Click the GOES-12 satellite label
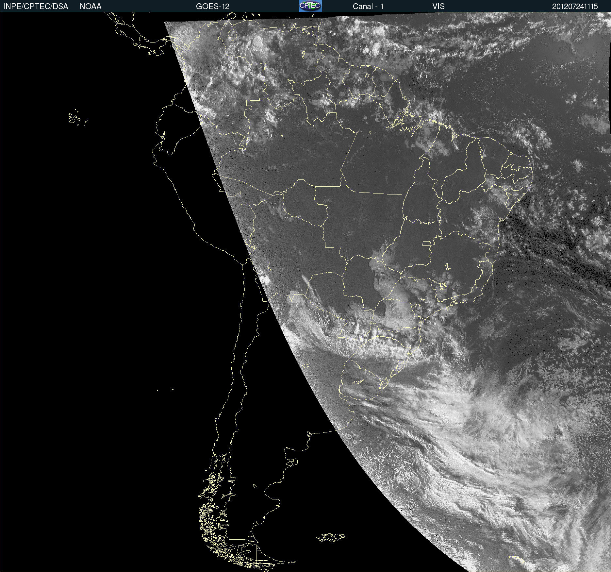Viewport: 611px width, 572px height. coord(213,7)
